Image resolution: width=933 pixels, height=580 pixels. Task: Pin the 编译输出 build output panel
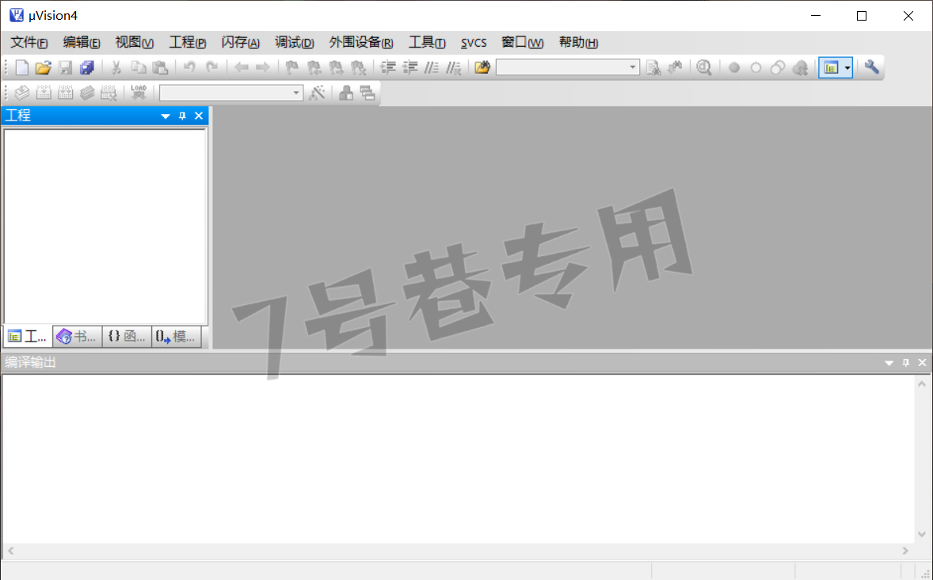(905, 363)
